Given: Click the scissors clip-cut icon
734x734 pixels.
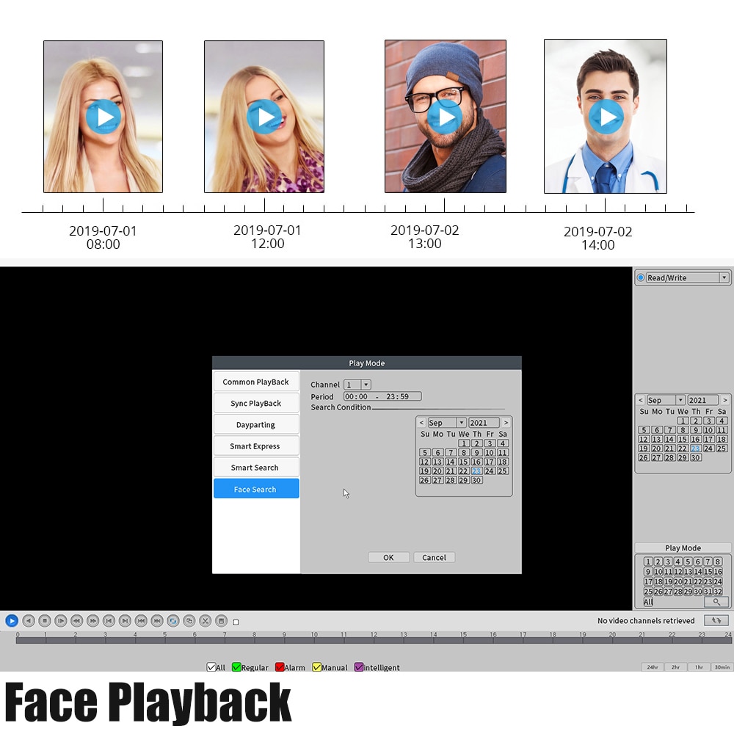Looking at the screenshot, I should tap(205, 621).
